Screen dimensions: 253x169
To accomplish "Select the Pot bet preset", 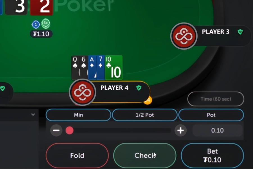I will pyautogui.click(x=211, y=115).
